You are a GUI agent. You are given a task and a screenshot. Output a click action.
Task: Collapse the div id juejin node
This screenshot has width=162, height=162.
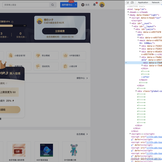pos(134,29)
